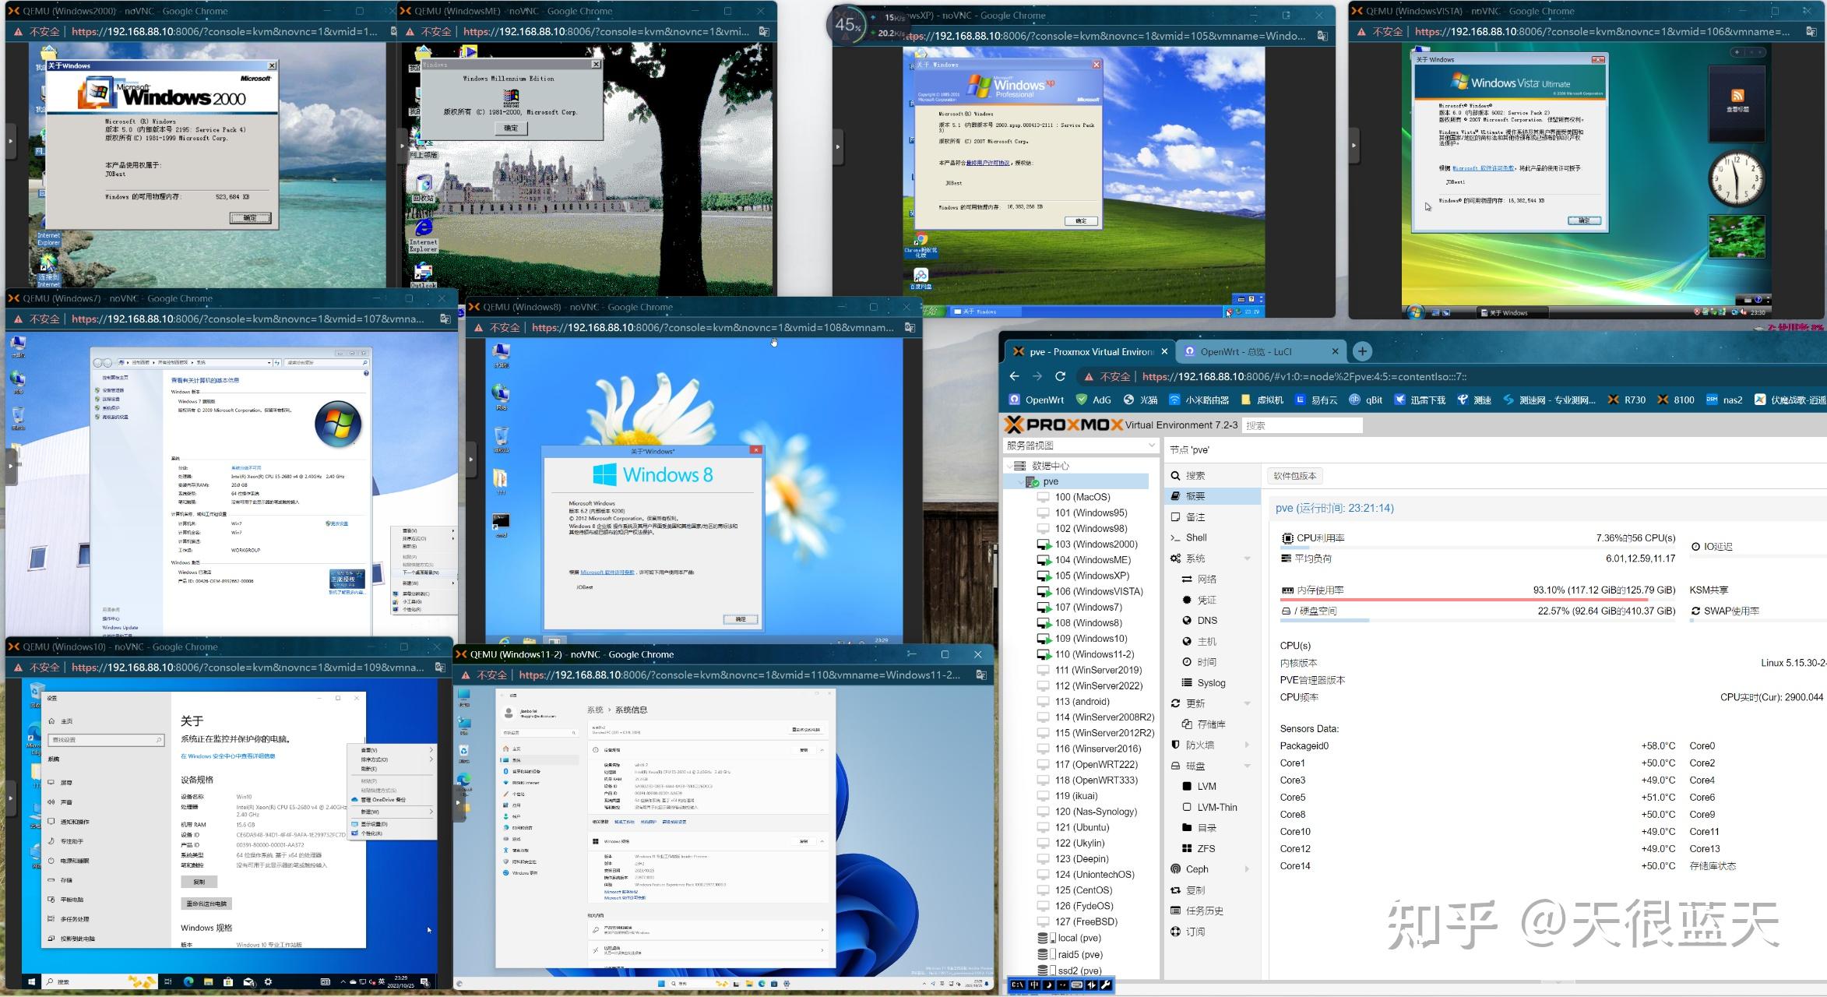Collapse the 系统 submenu arrow
The width and height of the screenshot is (1827, 997).
point(1247,558)
